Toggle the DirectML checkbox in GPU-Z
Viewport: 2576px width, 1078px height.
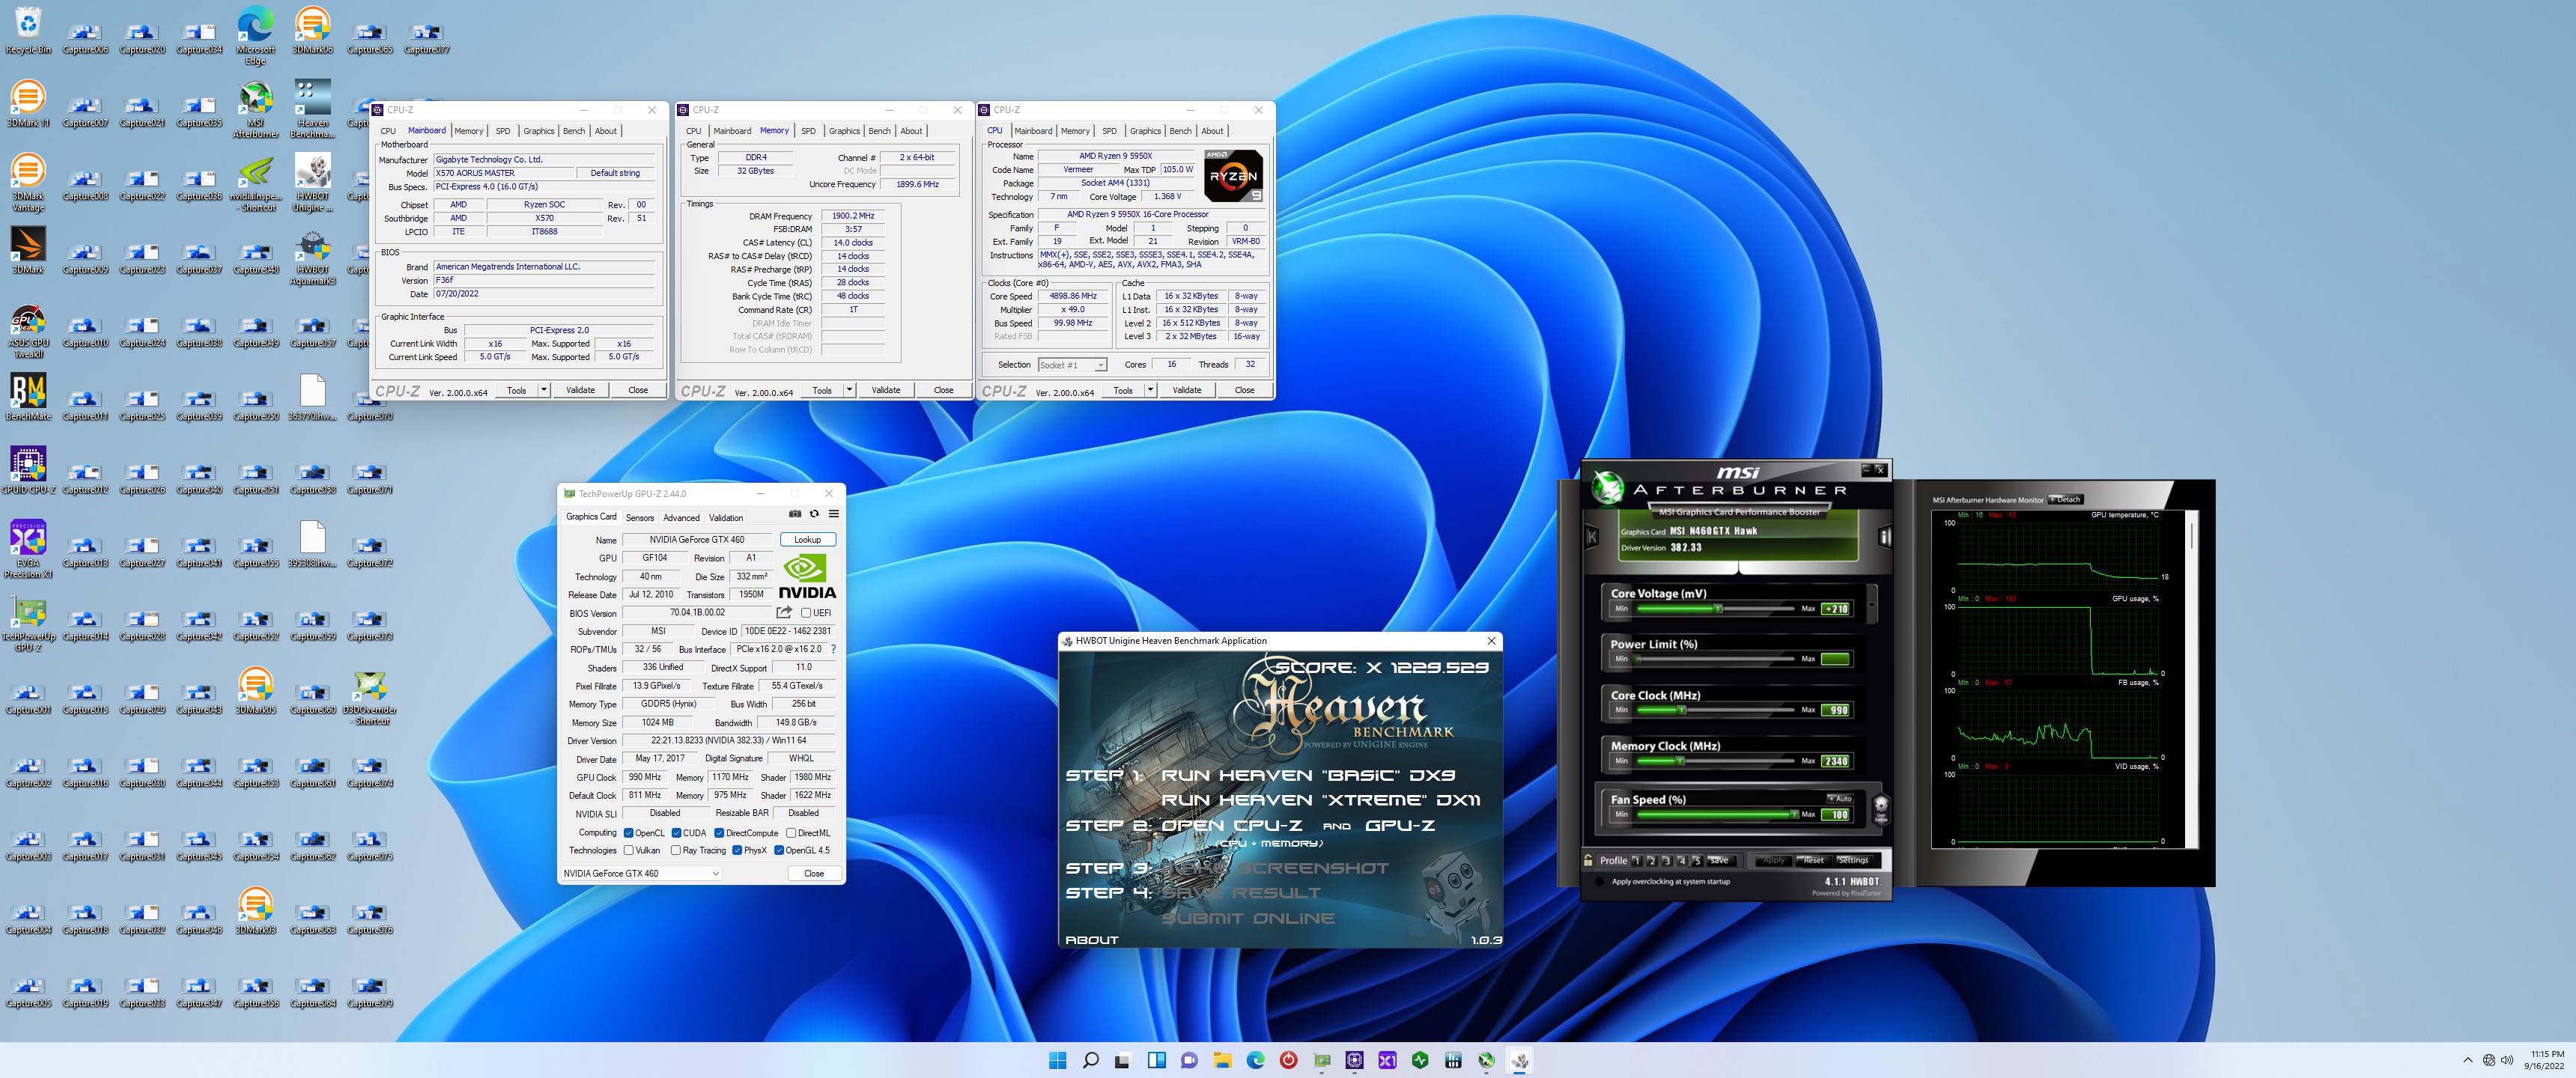pyautogui.click(x=791, y=833)
